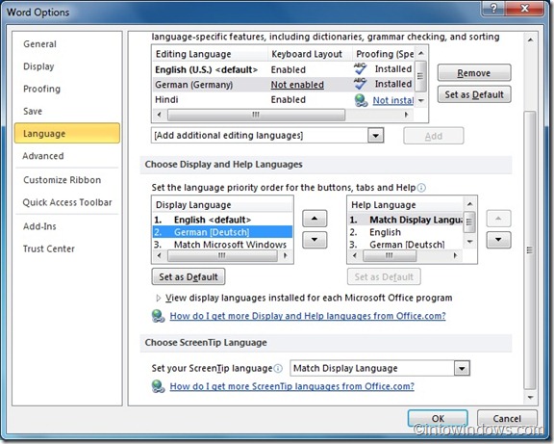Click scroll up arrow of main options pane
This screenshot has height=444, width=554.
pyautogui.click(x=530, y=40)
